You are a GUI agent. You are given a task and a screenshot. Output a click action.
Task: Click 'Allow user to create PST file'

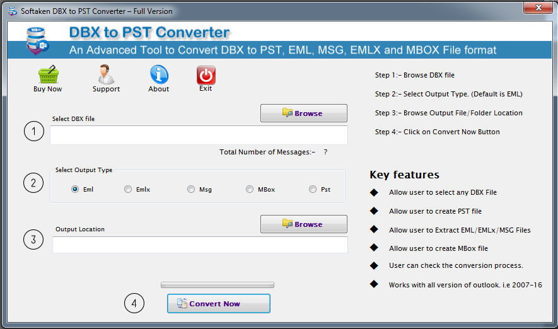coord(435,211)
